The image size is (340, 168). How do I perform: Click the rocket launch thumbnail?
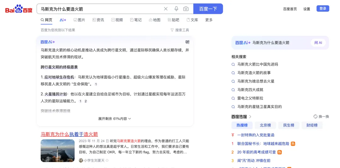[x=58, y=151]
